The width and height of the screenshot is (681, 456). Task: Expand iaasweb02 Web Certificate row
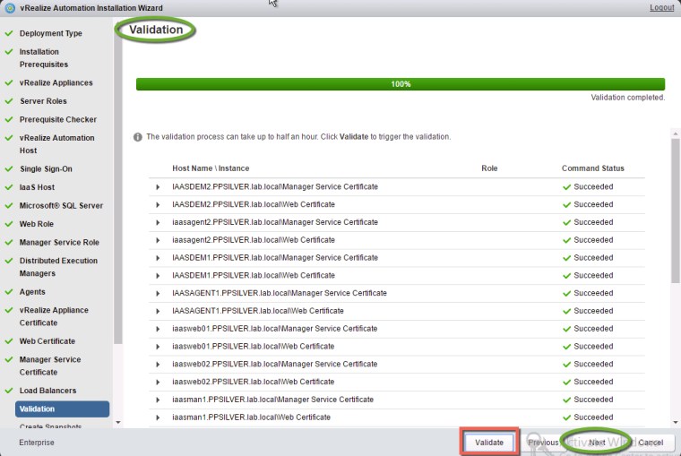pyautogui.click(x=158, y=383)
